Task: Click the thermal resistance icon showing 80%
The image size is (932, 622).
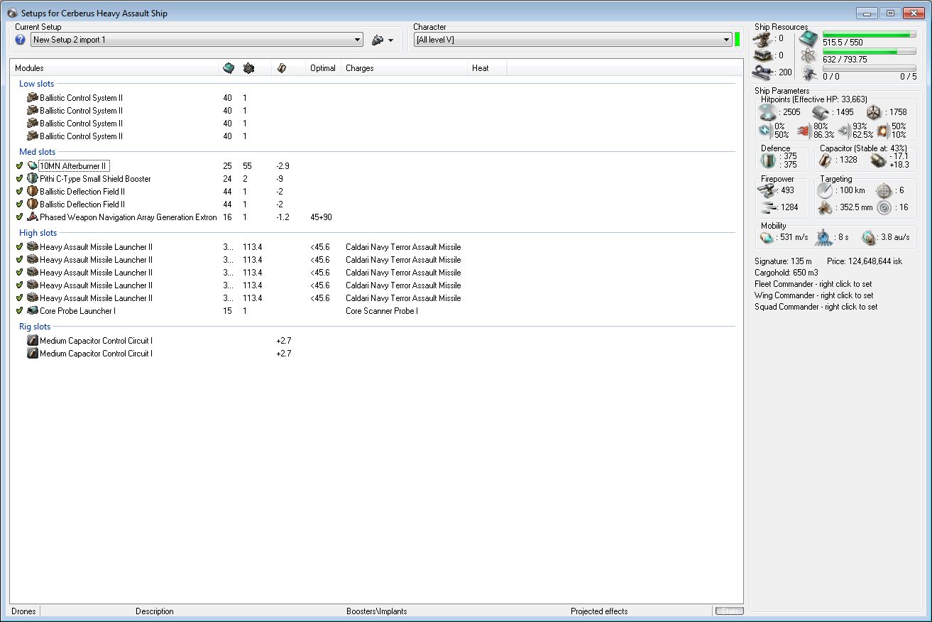Action: 803,131
